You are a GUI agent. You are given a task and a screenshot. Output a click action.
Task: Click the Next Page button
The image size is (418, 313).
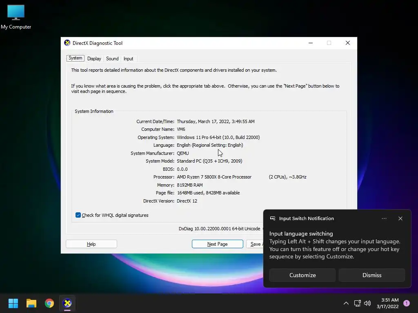(x=217, y=244)
